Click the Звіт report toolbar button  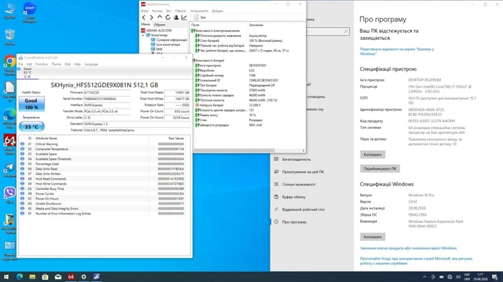point(200,17)
